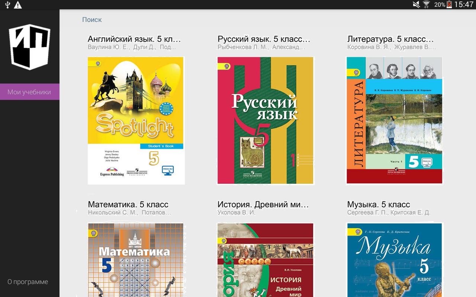Open the История Древний мир cover
Screen dimensions: 476x297
point(266,260)
